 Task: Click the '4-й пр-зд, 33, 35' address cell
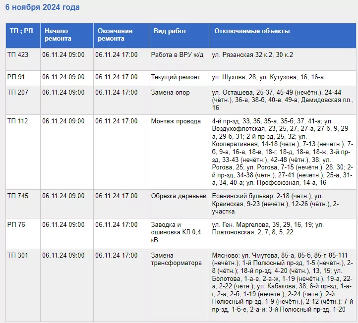[283, 152]
